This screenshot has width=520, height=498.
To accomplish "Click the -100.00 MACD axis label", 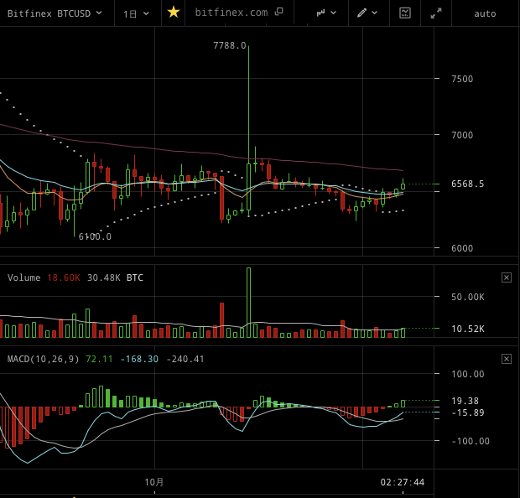I will click(x=471, y=441).
